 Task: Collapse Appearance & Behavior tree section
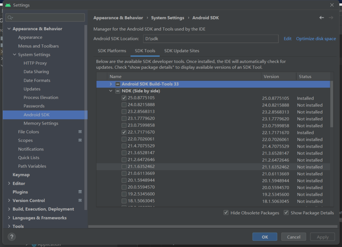pos(9,29)
